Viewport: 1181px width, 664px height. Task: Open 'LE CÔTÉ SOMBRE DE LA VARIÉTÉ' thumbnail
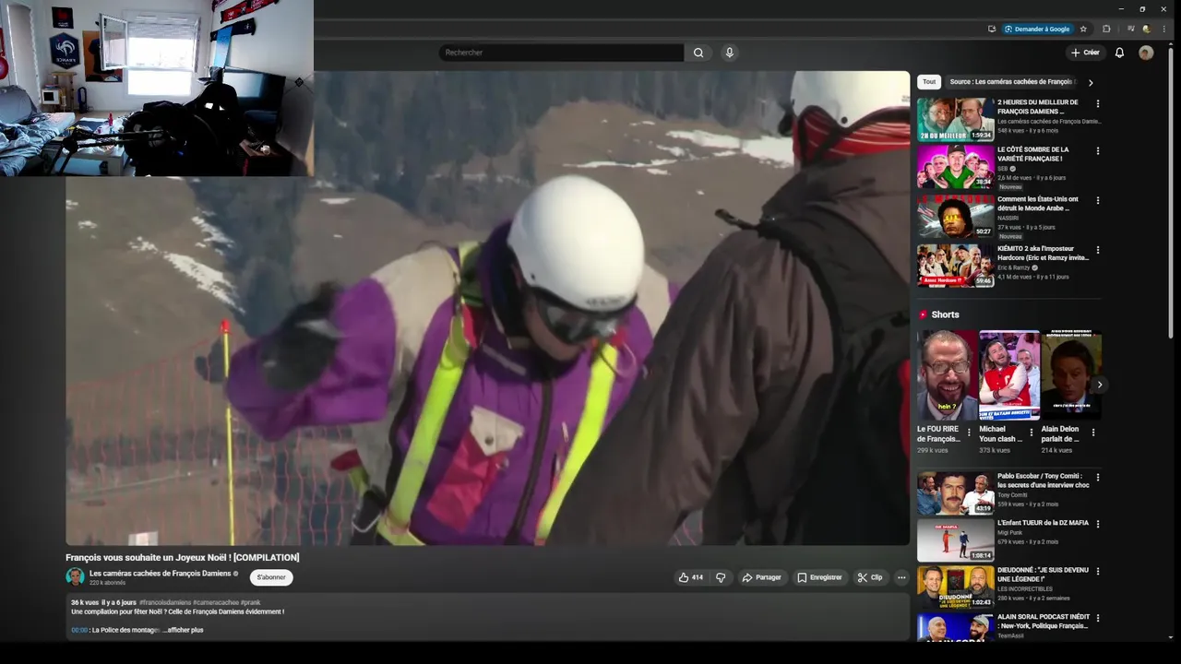pos(955,166)
